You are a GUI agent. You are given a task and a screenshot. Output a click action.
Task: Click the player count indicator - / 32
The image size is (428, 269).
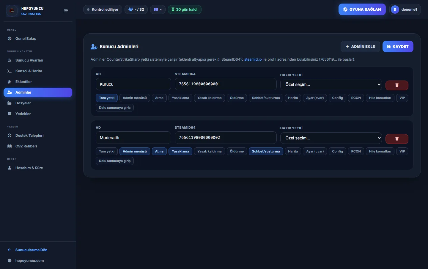[136, 10]
